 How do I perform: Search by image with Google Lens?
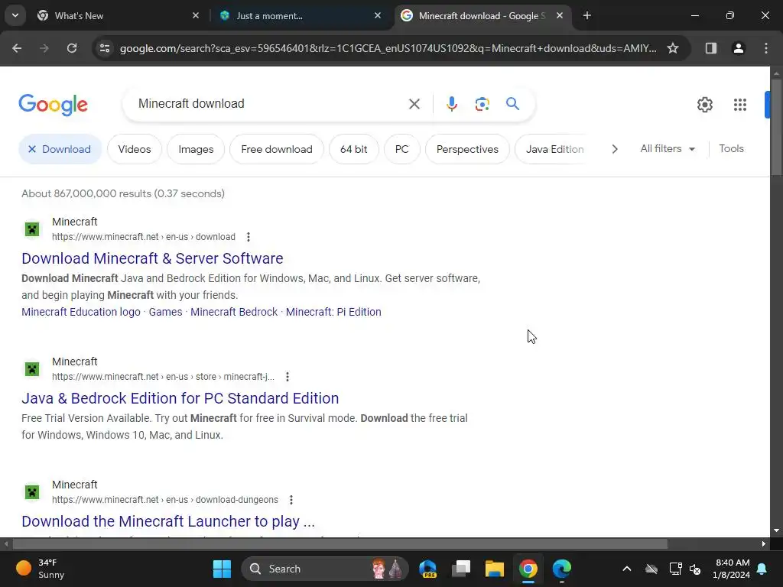(x=482, y=104)
